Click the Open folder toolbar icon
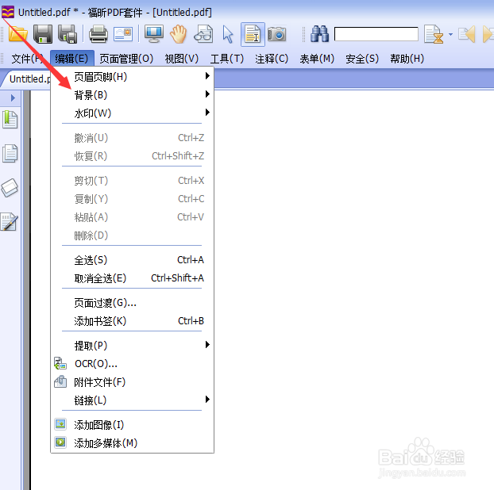The image size is (494, 490). point(17,34)
